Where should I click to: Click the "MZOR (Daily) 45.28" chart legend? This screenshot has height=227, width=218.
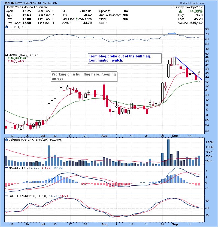(x=23, y=55)
